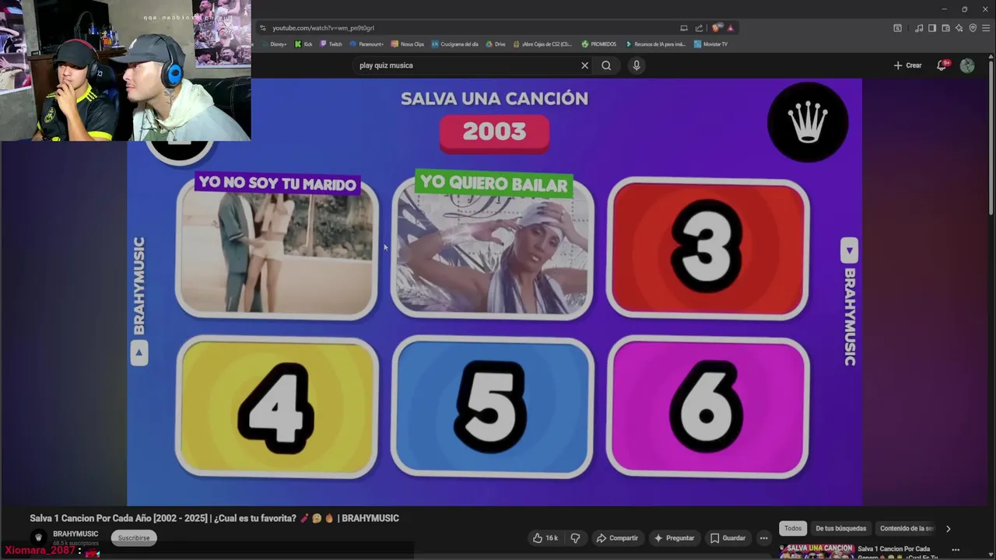Open the Nexus Clips bookmark
Viewport: 996px width, 560px height.
click(x=408, y=44)
